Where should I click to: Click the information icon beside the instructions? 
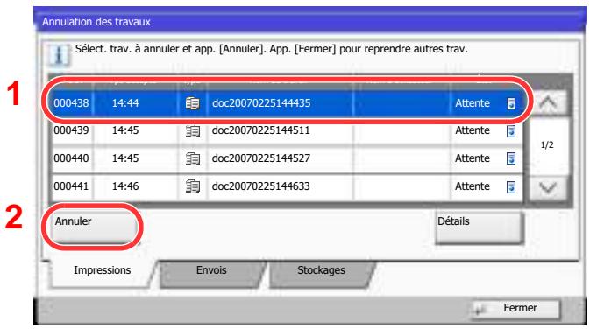(x=59, y=55)
